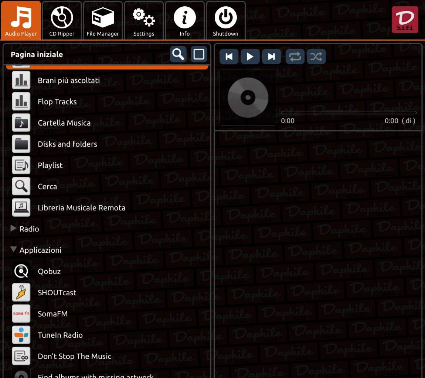This screenshot has height=378, width=425.
Task: Start playback with the play button
Action: (250, 56)
